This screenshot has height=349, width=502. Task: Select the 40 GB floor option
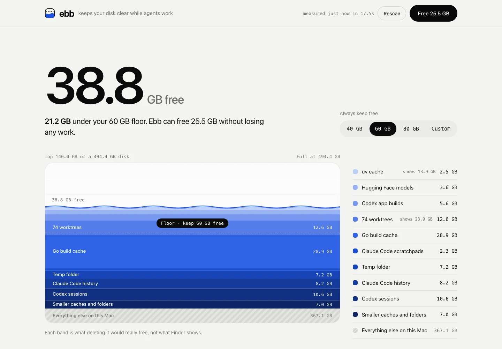click(355, 129)
